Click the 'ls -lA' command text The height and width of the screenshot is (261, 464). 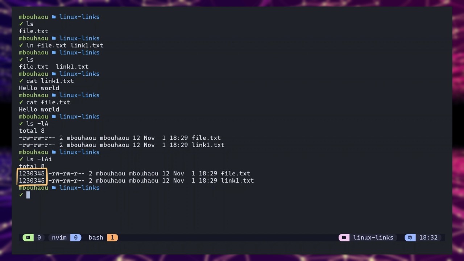(x=37, y=124)
